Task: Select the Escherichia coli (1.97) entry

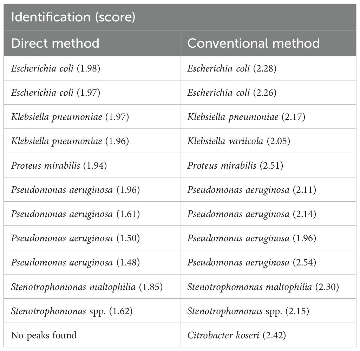Action: (x=56, y=93)
